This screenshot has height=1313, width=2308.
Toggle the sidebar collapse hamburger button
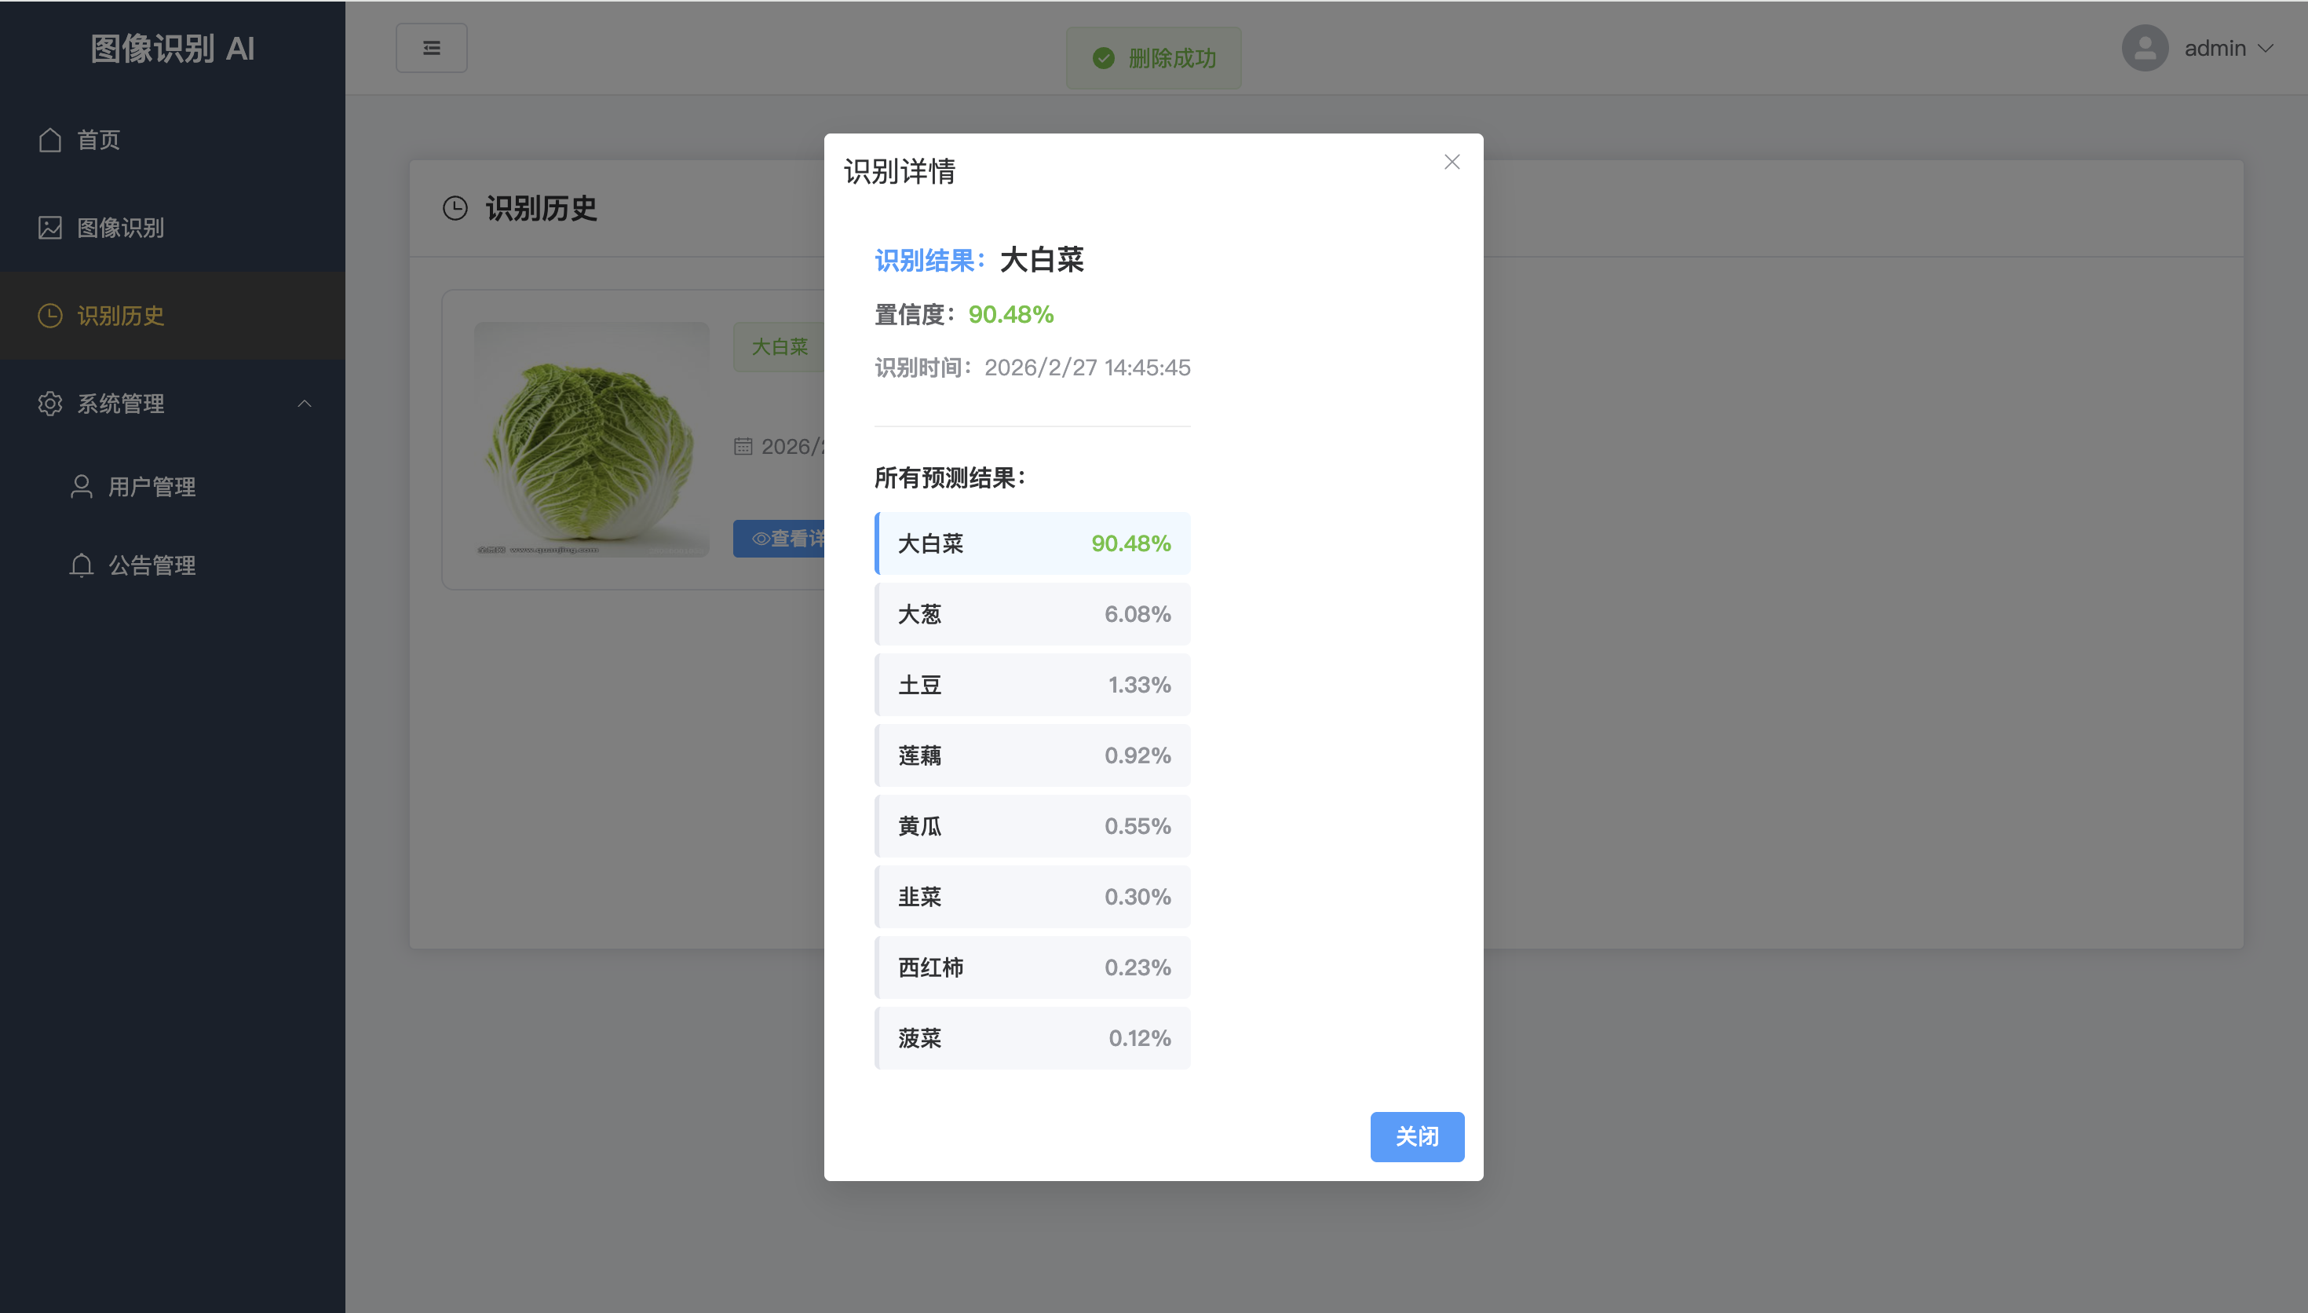pos(432,48)
